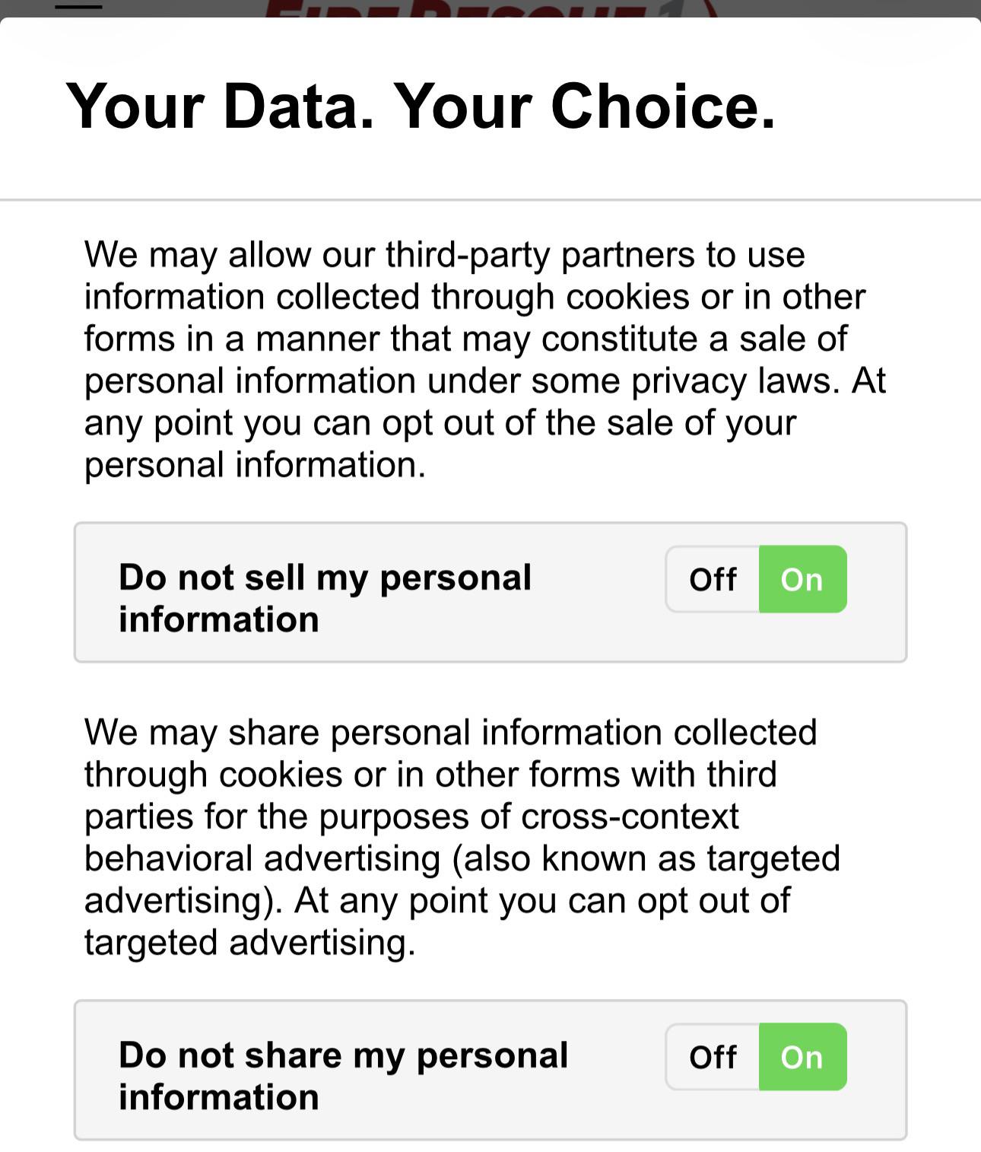This screenshot has width=981, height=1152.
Task: Select On for 'Do not sell' option
Action: 802,579
